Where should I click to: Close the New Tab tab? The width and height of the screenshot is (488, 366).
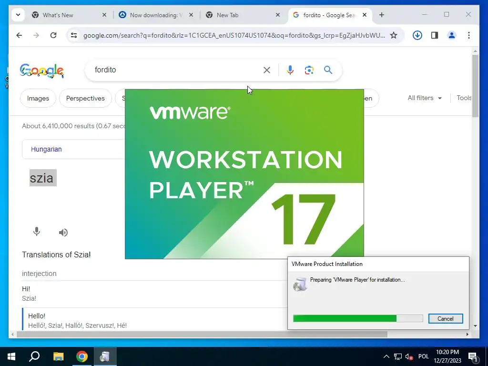click(278, 15)
